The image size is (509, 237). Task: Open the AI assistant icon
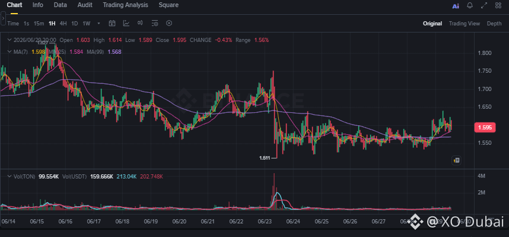point(456,6)
